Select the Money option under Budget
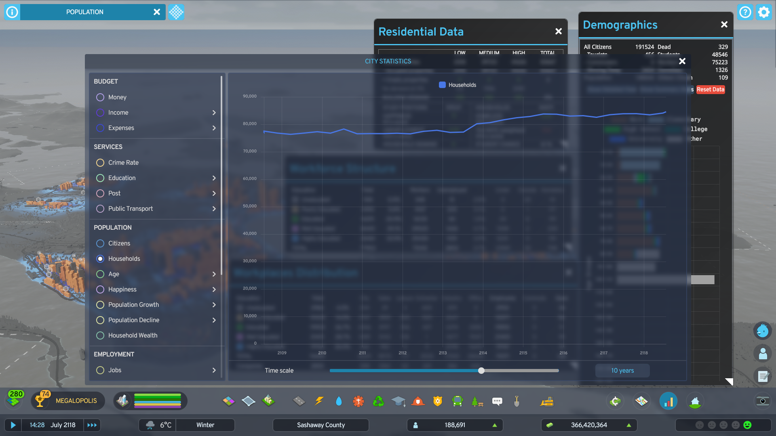 click(x=100, y=97)
